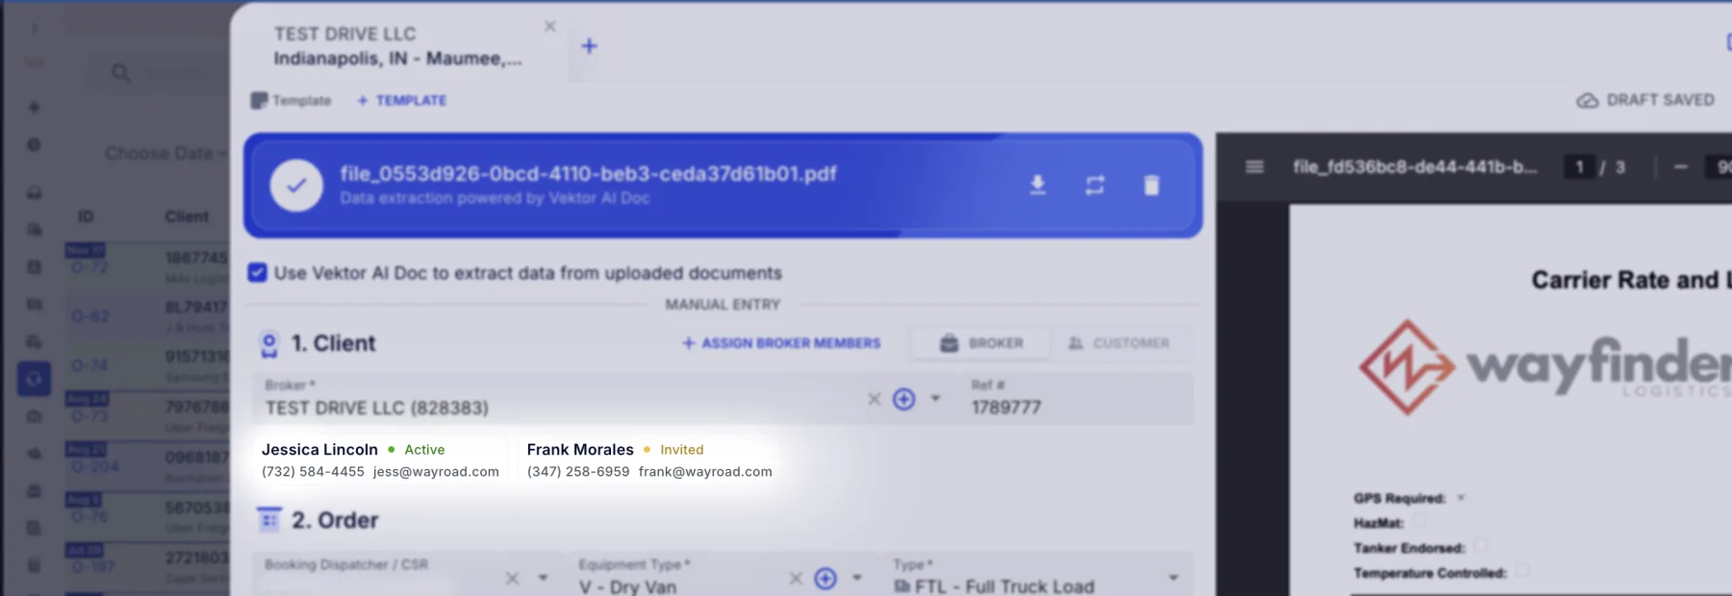Viewport: 1732px width, 596px height.
Task: Open the Choose Date dropdown
Action: click(x=166, y=154)
